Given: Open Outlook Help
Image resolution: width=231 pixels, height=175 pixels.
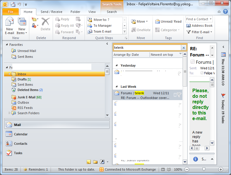Looking at the screenshot, I should [225, 11].
